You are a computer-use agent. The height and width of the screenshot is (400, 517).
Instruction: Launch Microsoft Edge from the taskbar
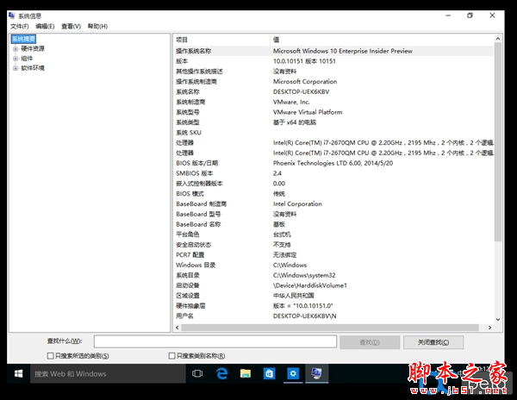(x=221, y=373)
